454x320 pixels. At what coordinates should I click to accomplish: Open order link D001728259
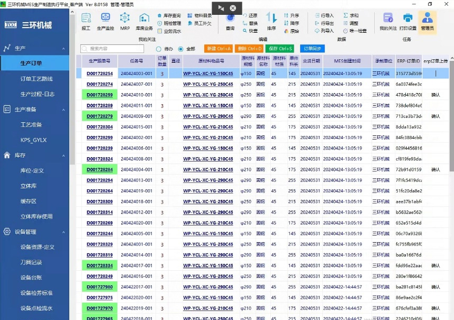(99, 95)
